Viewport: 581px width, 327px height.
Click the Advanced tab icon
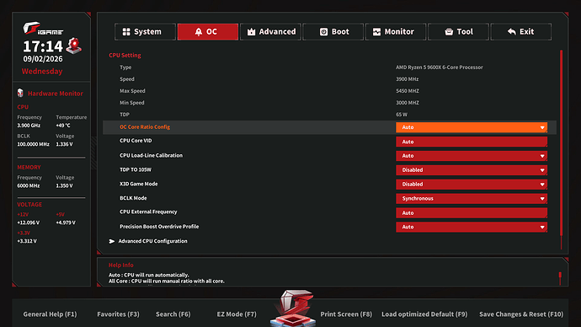click(x=251, y=32)
